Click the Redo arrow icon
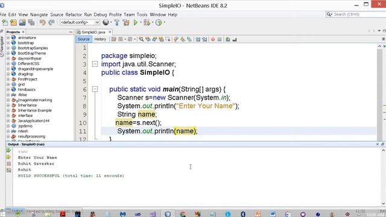Image resolution: width=386 pixels, height=217 pixels. point(51,23)
